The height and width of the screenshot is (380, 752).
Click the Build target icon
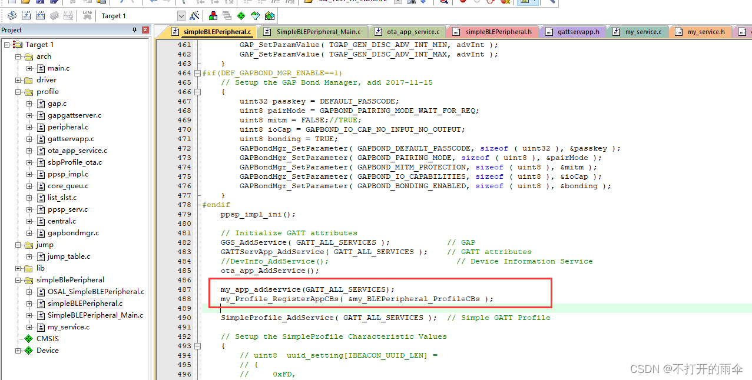(x=26, y=16)
